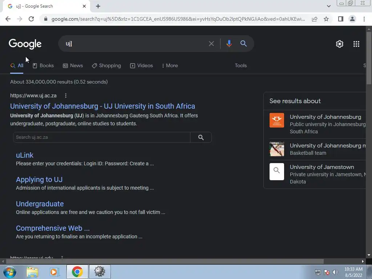Close the 'uj] - Google Search' tab
Screen dimensions: 372x279
click(x=84, y=6)
